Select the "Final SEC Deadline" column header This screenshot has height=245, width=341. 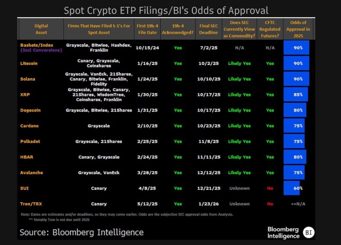point(208,29)
